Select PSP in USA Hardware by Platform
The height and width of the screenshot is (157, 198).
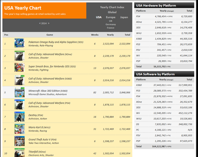(138, 61)
